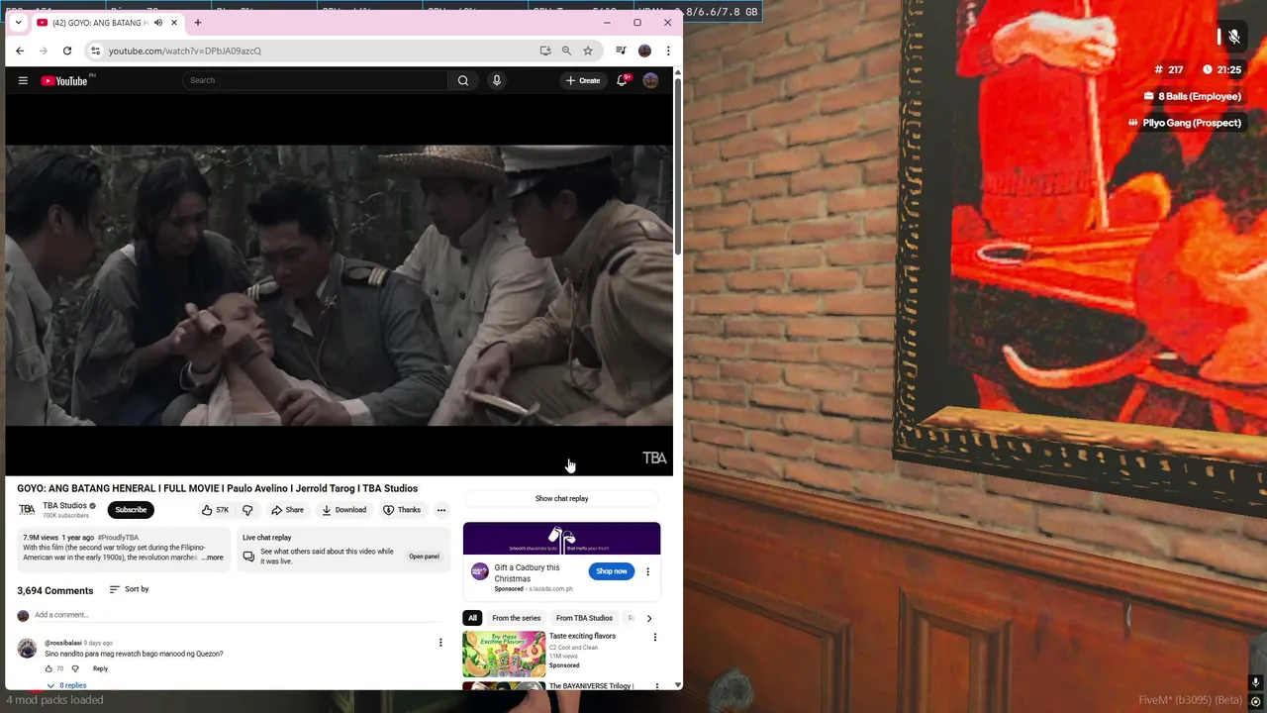
Task: Open Taste exciting flavors video thumbnail
Action: (x=504, y=654)
